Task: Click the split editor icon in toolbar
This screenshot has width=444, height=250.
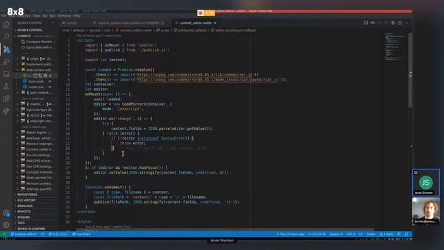Action: click(x=400, y=23)
